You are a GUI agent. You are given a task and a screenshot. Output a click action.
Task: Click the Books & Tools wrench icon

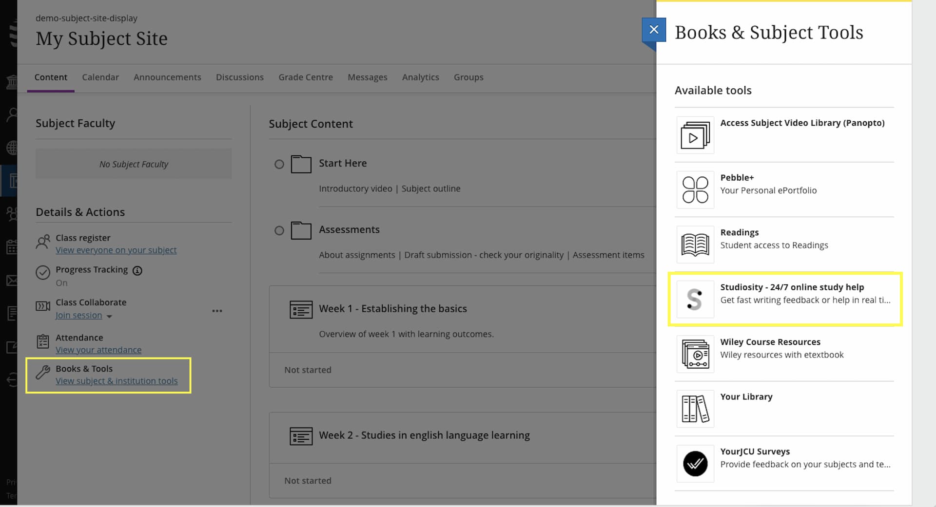(43, 373)
